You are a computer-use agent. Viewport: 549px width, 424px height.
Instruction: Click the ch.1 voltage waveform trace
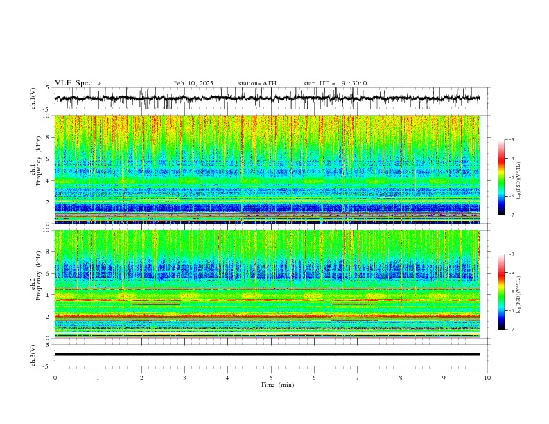click(x=268, y=98)
